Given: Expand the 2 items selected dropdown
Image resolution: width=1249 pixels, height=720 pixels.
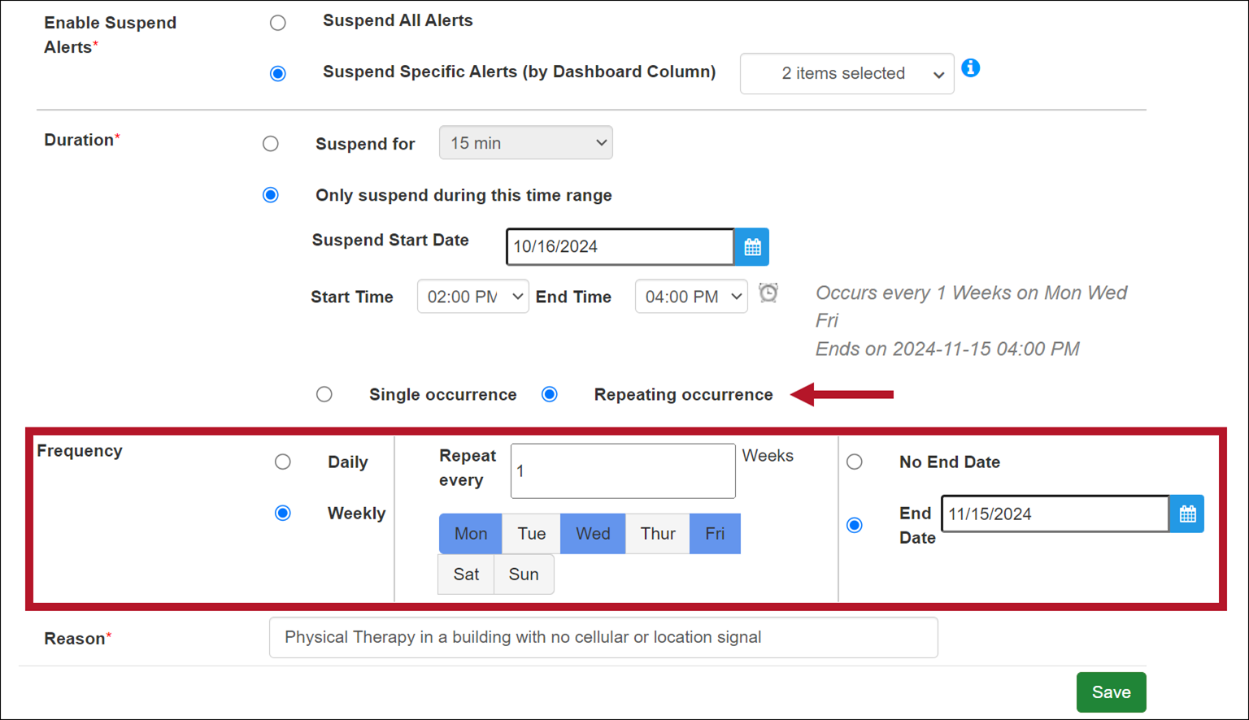Looking at the screenshot, I should point(846,74).
